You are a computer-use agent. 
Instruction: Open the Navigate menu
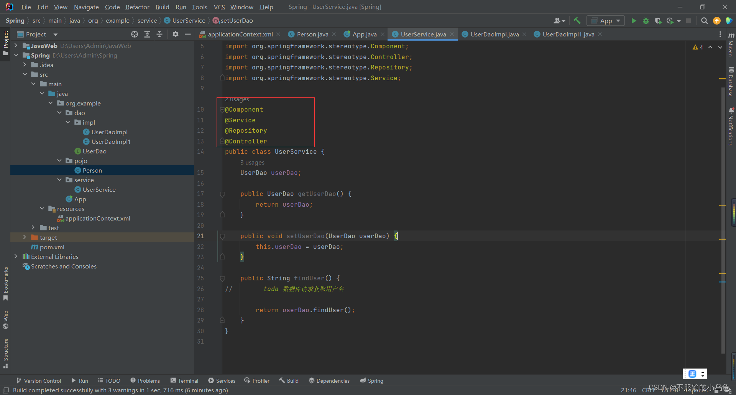86,7
